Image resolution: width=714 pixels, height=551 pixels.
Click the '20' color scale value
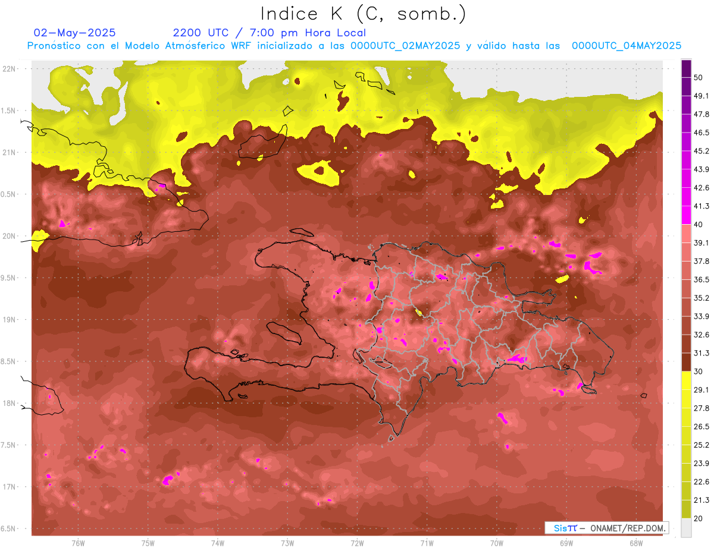(x=699, y=518)
